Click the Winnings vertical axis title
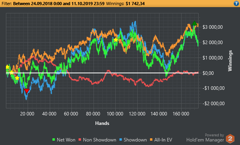Viewport: 240px width, 145px height. coord(230,61)
